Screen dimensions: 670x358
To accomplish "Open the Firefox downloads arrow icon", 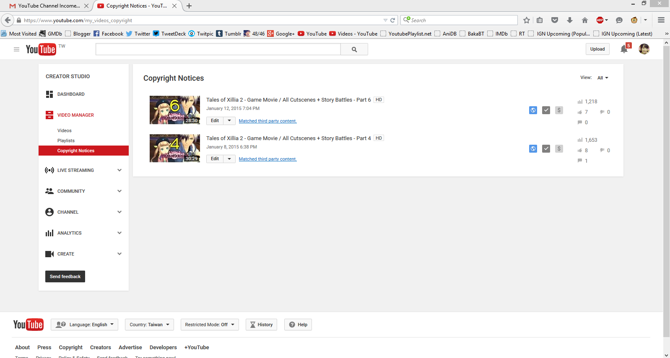I will (x=570, y=20).
